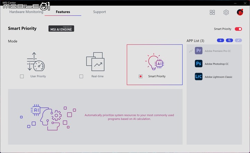Click the APP List (3) heading
Viewport: 250px width, 153px height.
195,41
